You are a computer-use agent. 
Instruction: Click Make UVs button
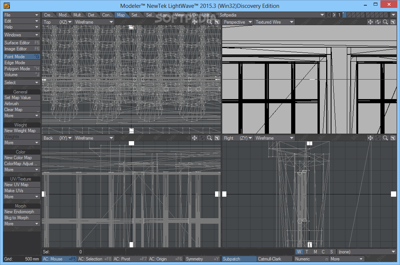pyautogui.click(x=22, y=191)
